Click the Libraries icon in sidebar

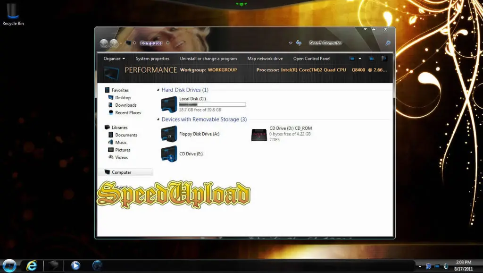click(x=107, y=127)
